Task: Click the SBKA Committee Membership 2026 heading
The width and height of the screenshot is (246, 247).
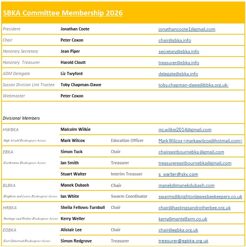Action: pos(63,13)
